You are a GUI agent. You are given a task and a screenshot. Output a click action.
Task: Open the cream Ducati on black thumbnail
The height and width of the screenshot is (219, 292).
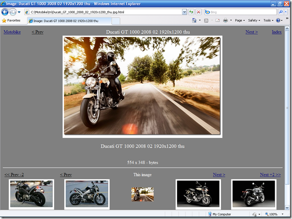pos(198,194)
